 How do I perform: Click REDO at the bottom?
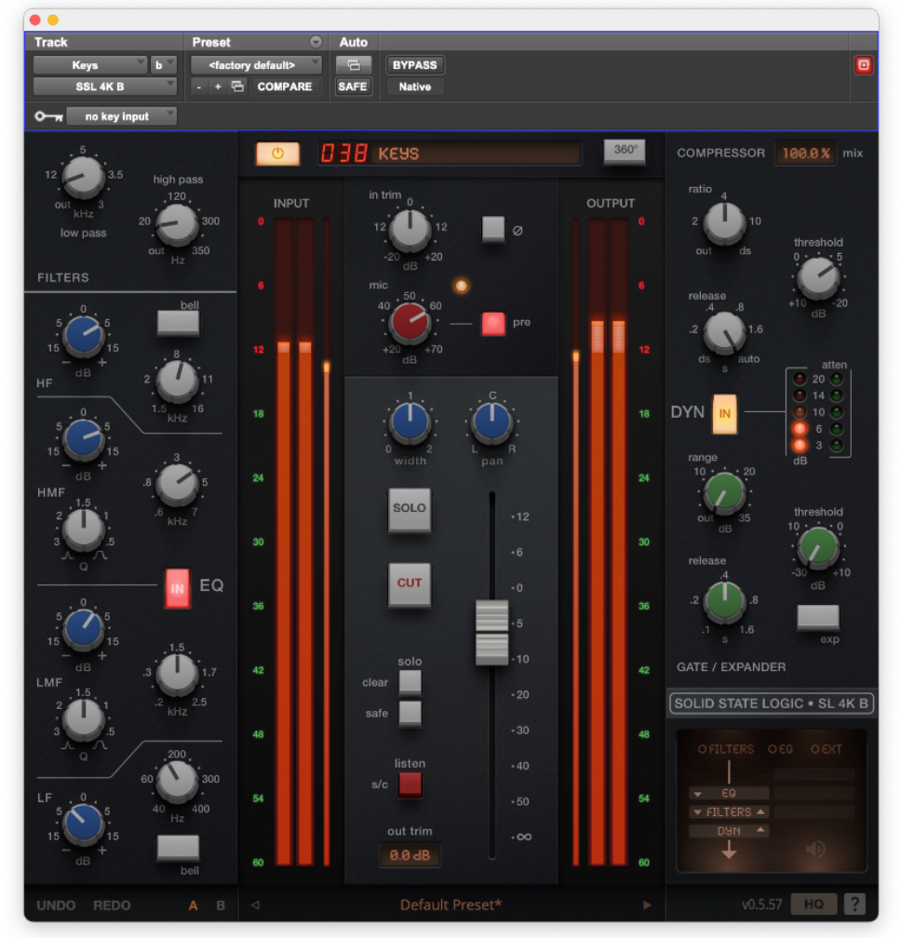tap(112, 905)
